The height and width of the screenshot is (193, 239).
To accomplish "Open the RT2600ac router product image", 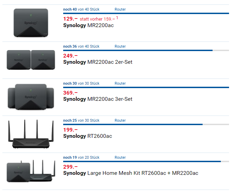I will 31,134.
